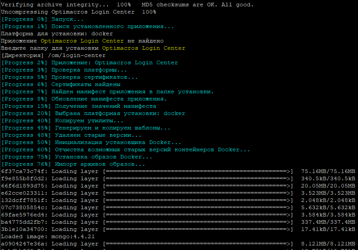Click the 8.121MB/8.121MB size value
The image size is (358, 250).
pyautogui.click(x=328, y=244)
